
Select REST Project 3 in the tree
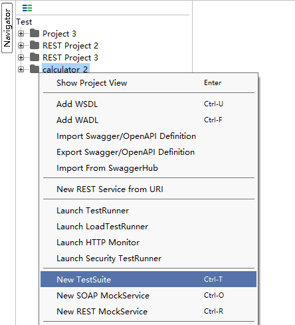coord(70,58)
